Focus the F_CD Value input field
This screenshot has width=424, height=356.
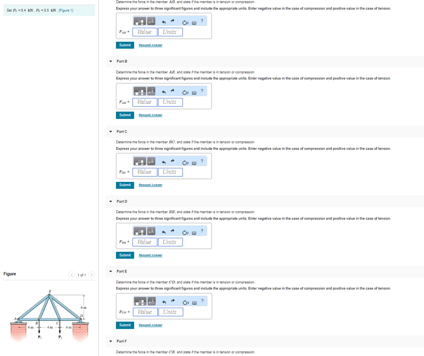click(x=145, y=312)
